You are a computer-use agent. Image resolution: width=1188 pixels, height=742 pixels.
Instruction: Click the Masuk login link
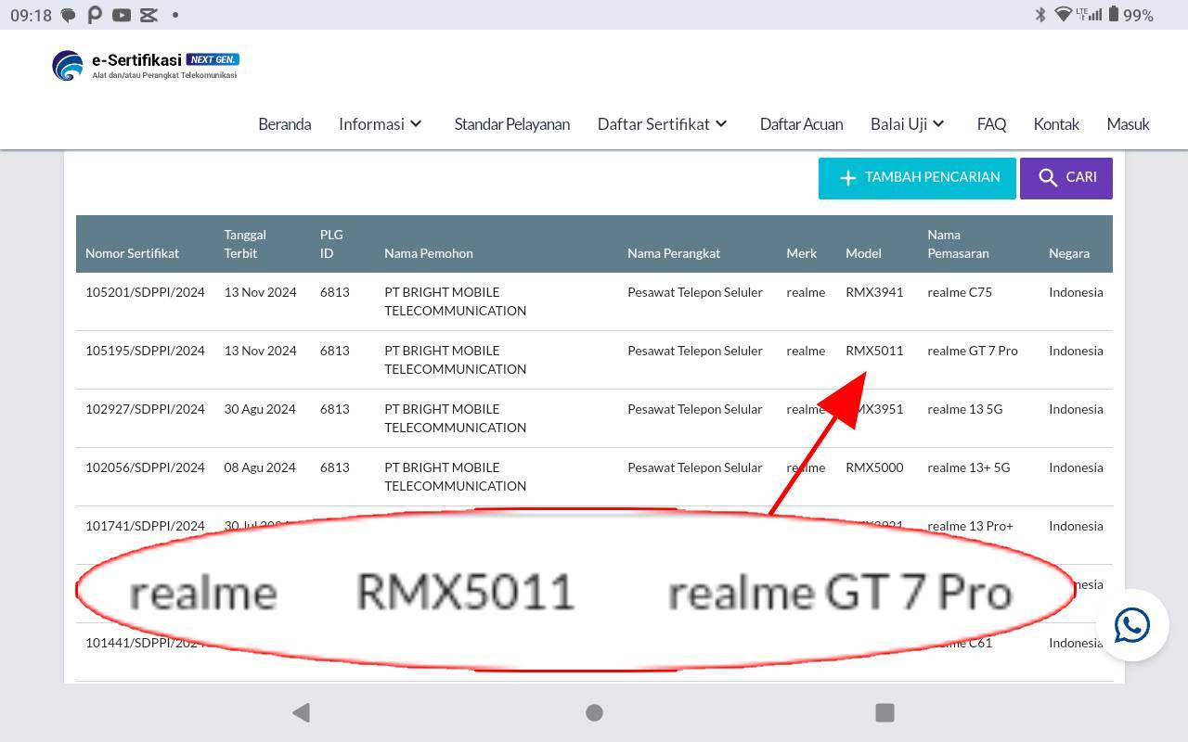(x=1128, y=123)
